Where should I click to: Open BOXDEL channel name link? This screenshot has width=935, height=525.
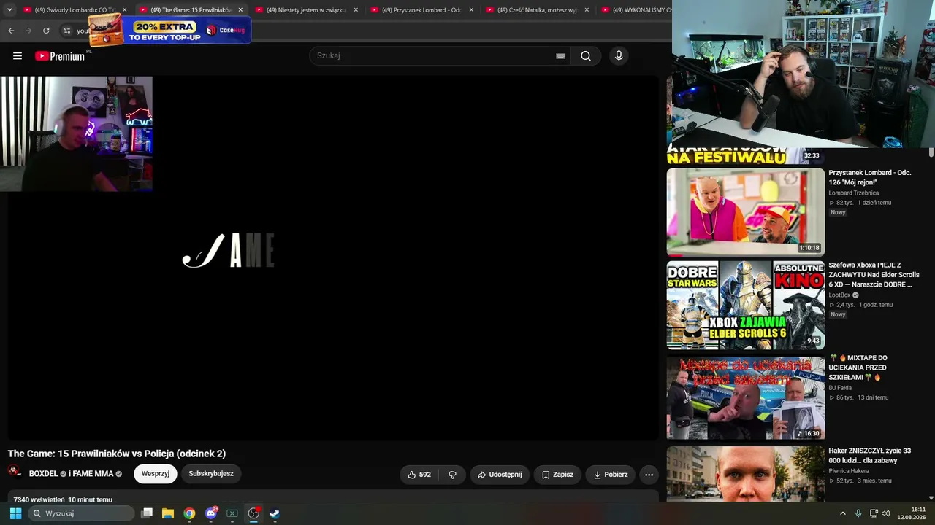point(43,474)
